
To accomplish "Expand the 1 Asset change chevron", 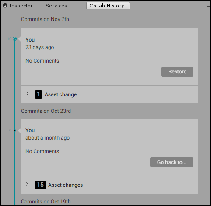I will 28,94.
